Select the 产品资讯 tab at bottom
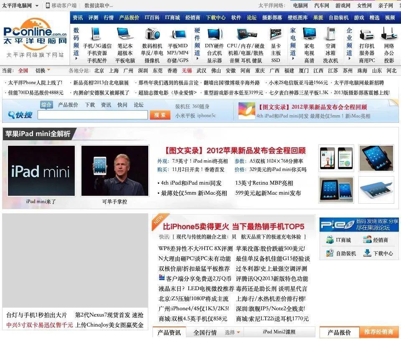 tap(169, 332)
